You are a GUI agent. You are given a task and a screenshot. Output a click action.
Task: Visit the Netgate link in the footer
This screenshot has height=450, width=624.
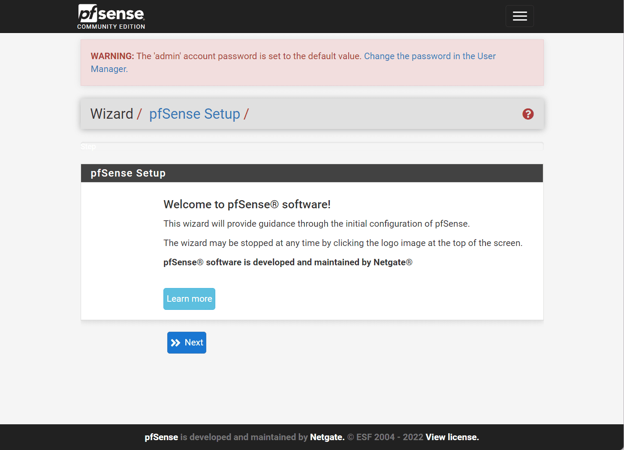[x=327, y=437]
